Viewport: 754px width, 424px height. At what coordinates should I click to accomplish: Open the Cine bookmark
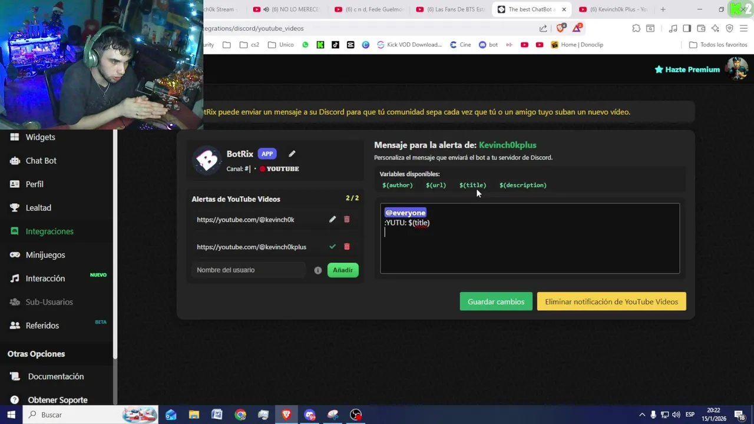tap(460, 45)
